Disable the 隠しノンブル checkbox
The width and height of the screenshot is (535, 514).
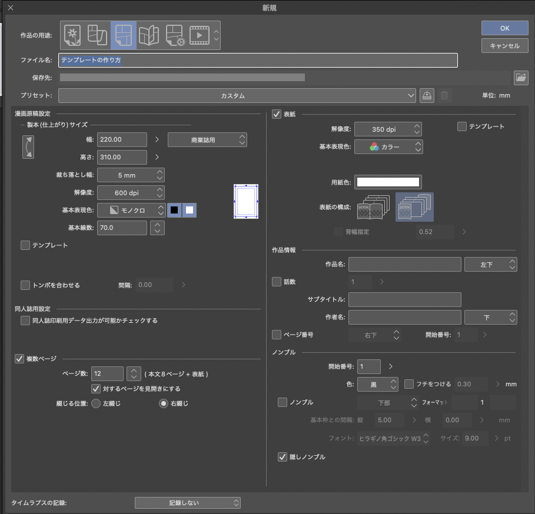pyautogui.click(x=283, y=456)
